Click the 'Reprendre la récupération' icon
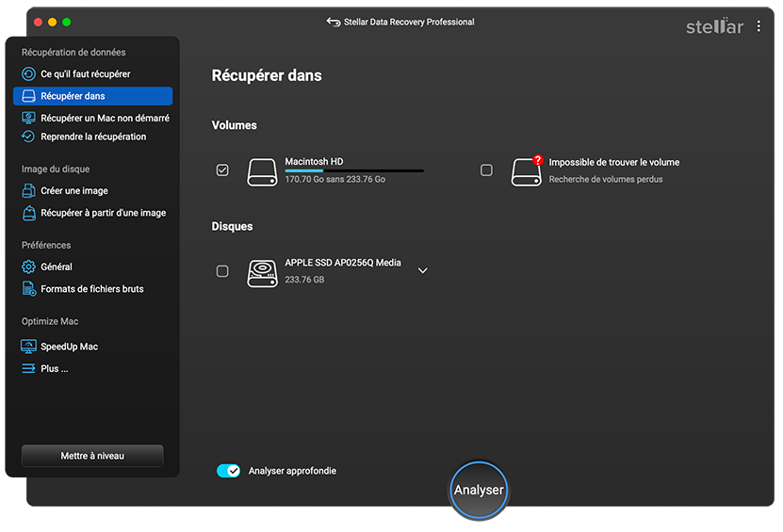The width and height of the screenshot is (783, 532). [x=28, y=137]
